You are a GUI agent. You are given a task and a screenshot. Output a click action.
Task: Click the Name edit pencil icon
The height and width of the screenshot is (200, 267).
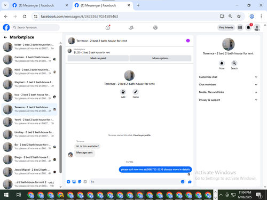pyautogui.click(x=136, y=92)
